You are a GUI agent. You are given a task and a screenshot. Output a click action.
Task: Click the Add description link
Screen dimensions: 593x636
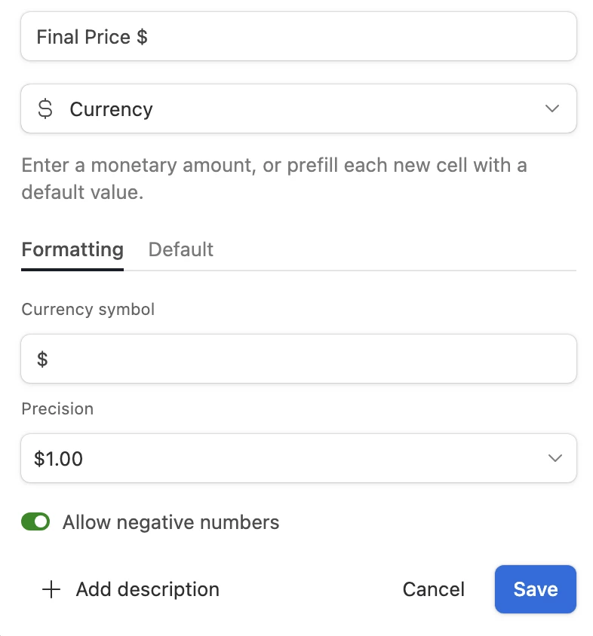(x=147, y=589)
